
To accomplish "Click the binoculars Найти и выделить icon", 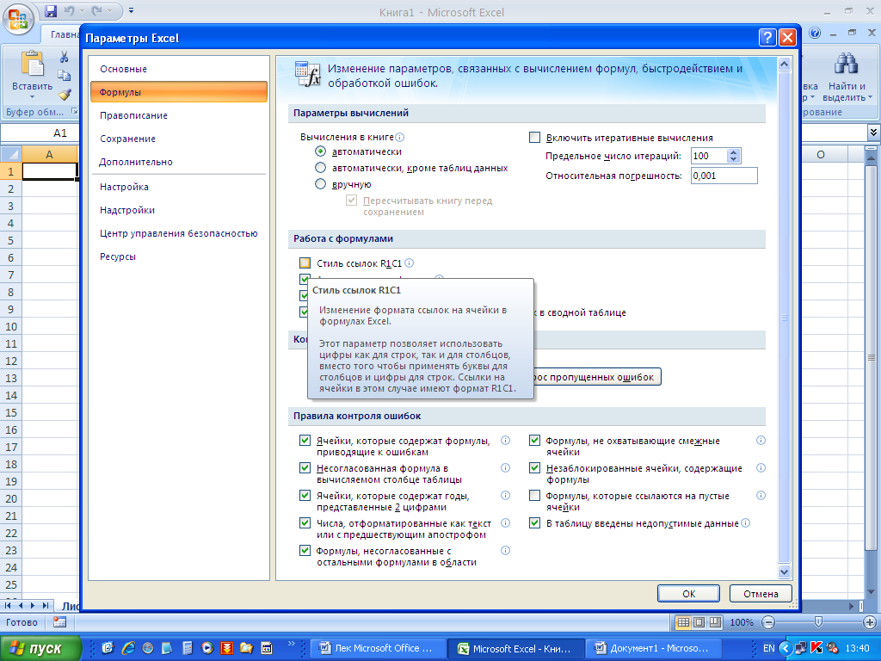I will coord(847,64).
